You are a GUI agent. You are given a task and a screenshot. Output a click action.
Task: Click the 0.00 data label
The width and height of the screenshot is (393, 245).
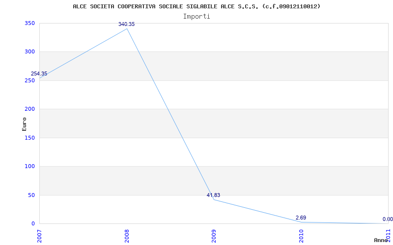tap(388, 219)
